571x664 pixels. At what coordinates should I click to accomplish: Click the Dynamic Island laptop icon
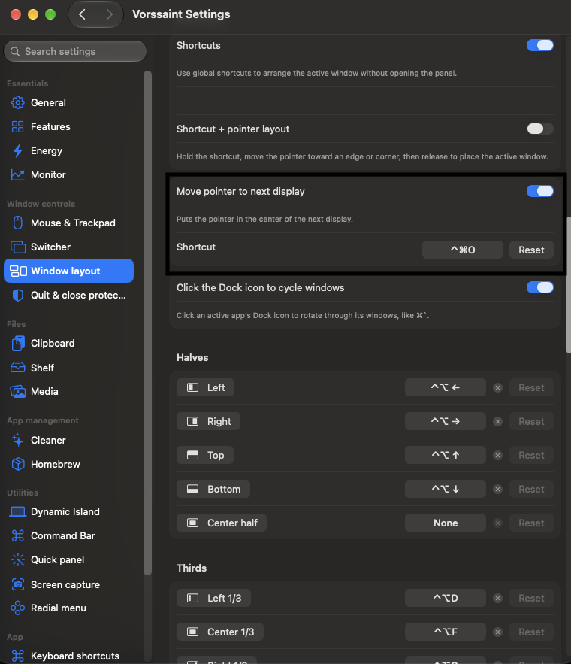(18, 511)
